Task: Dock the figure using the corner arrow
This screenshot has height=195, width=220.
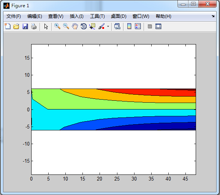Action: [213, 16]
